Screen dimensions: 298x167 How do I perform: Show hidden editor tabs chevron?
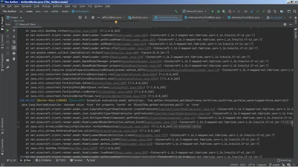(290, 18)
